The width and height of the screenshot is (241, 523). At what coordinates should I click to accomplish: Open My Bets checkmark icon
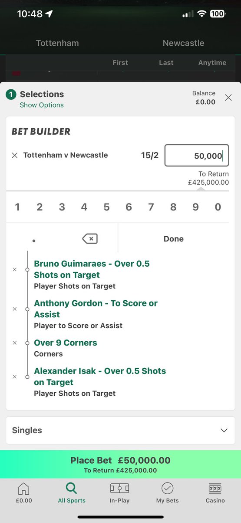(167, 488)
